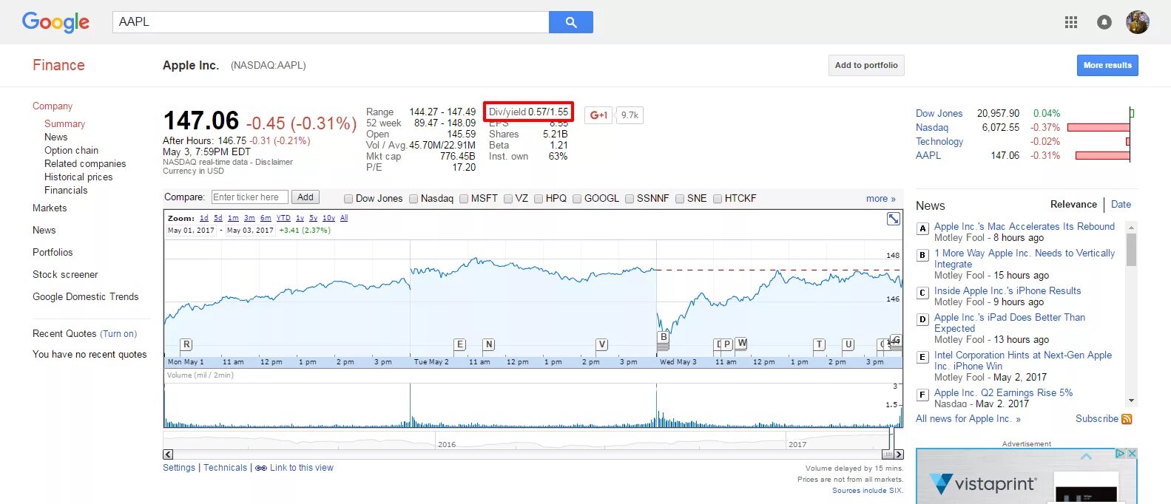This screenshot has height=504, width=1171.
Task: Click chart news marker W
Action: tap(741, 343)
